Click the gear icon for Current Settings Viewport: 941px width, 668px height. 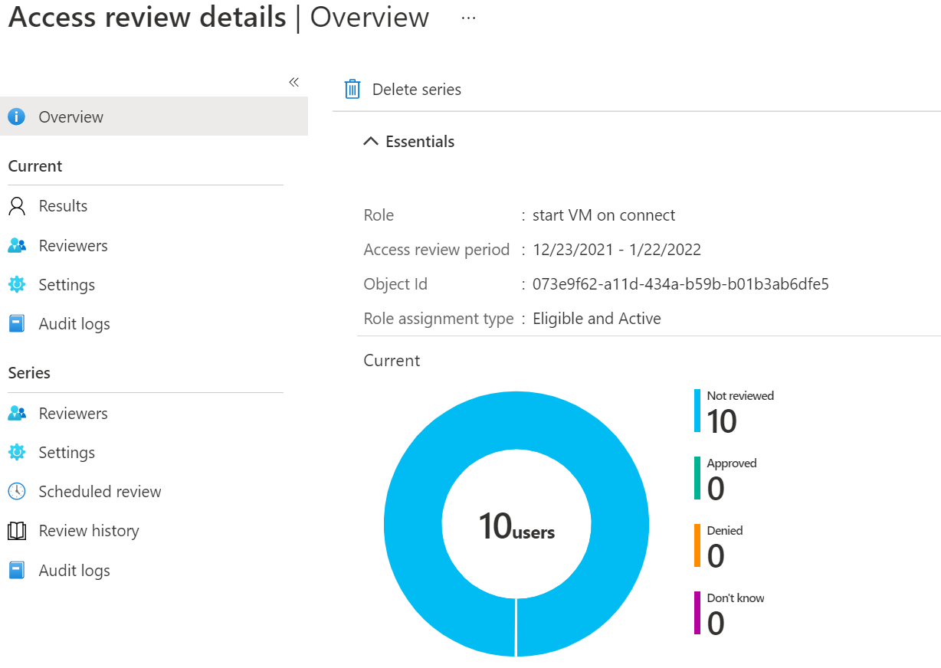[x=17, y=285]
